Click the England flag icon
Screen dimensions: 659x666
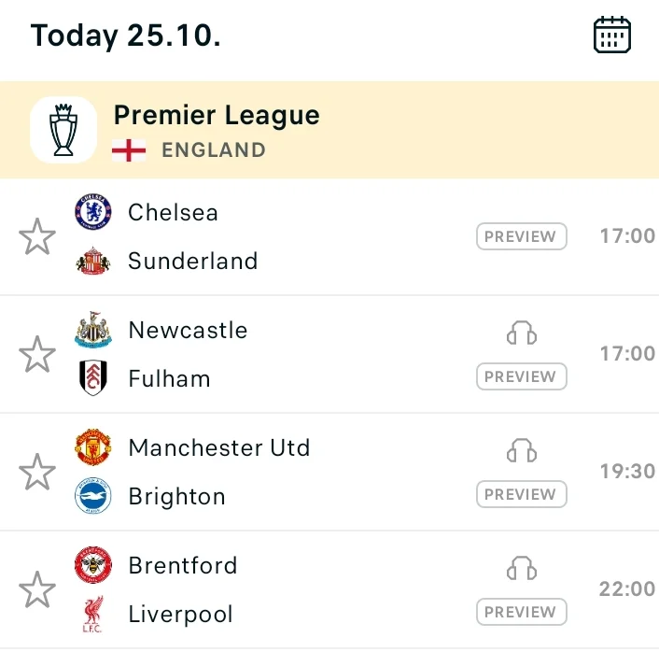[x=129, y=150]
